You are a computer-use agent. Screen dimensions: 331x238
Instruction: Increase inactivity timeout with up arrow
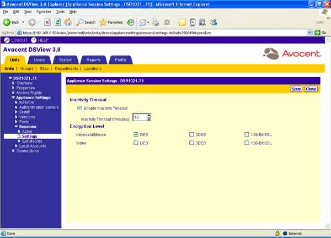tap(149, 115)
